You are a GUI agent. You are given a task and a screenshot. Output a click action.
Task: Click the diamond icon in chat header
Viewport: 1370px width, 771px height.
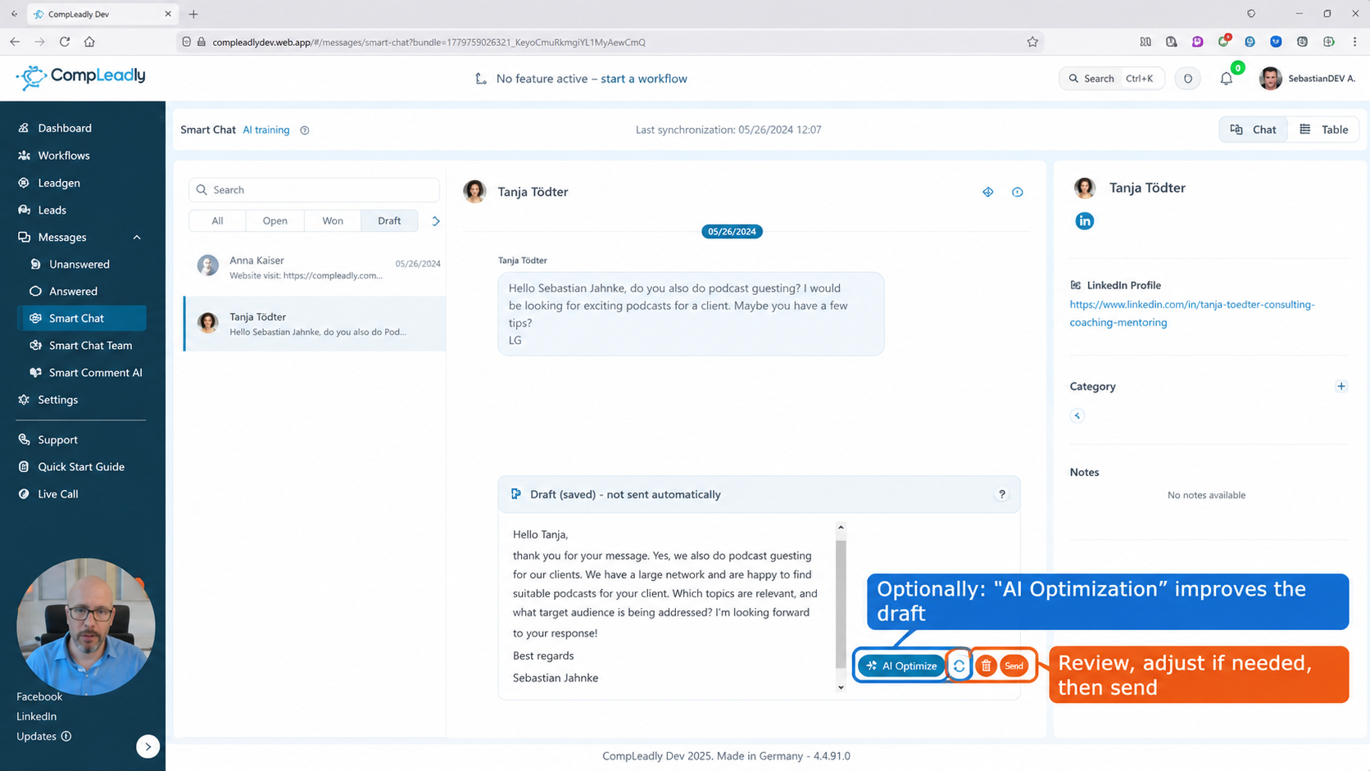(x=988, y=192)
